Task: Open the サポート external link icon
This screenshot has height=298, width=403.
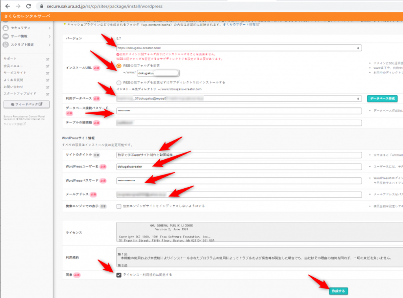Action: coord(48,59)
